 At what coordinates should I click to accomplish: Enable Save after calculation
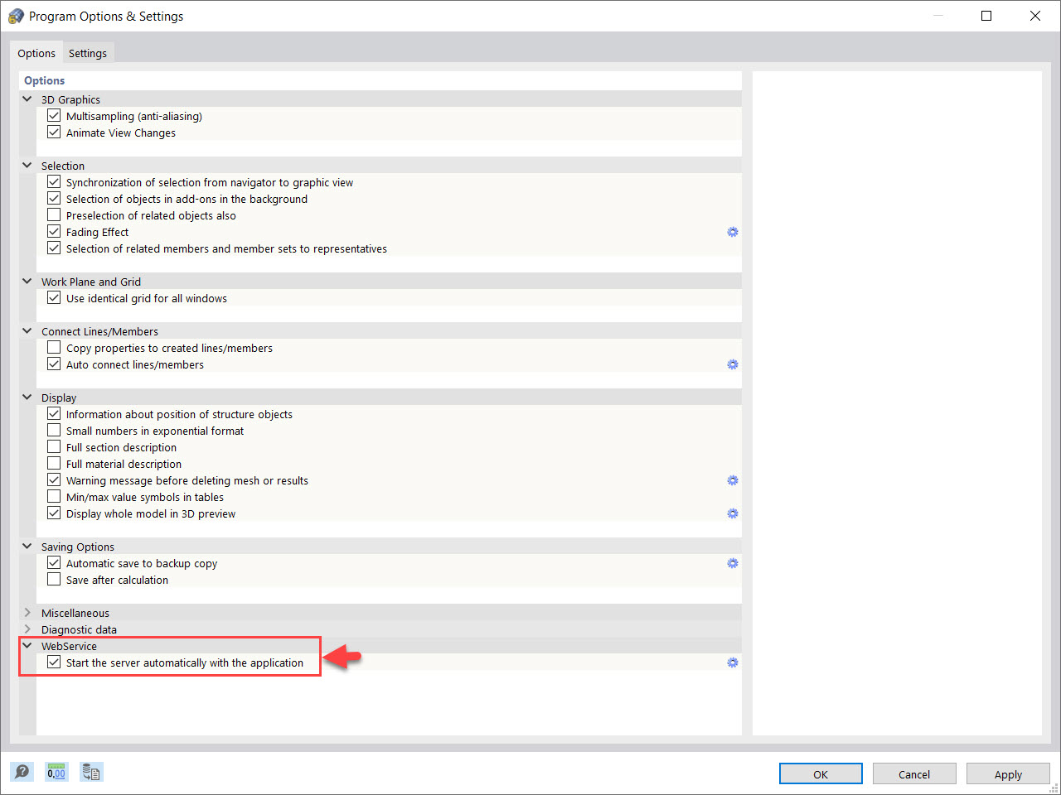click(54, 580)
